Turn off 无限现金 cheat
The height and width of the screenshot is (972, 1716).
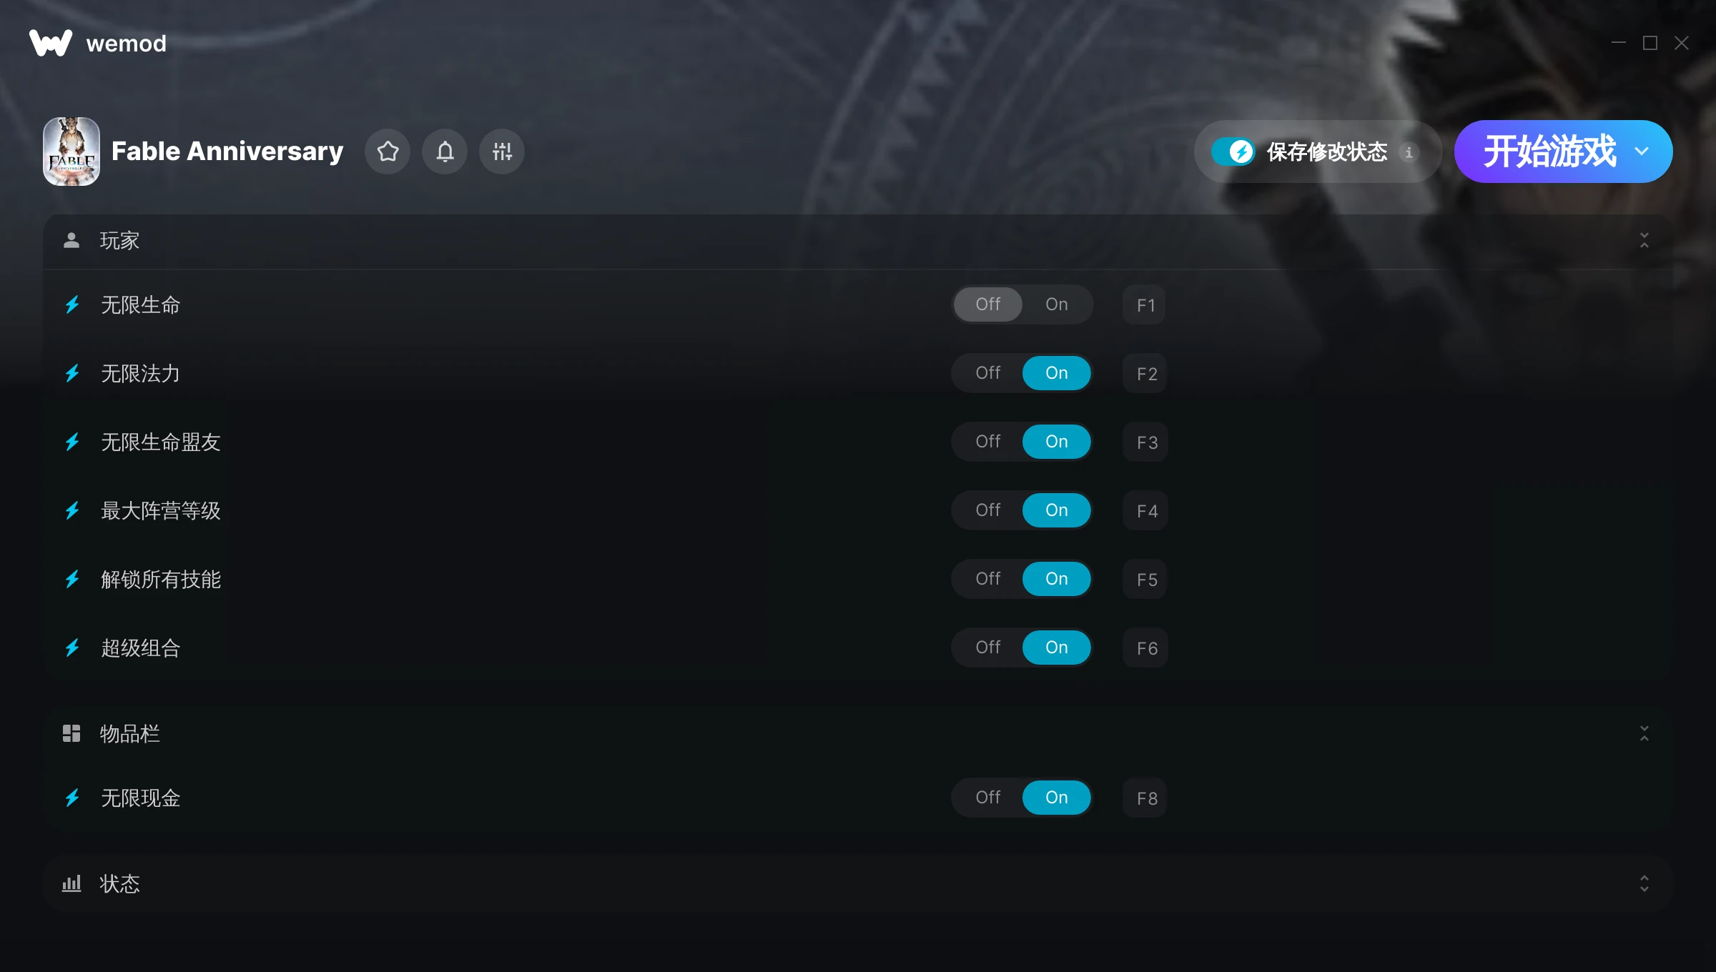click(987, 798)
